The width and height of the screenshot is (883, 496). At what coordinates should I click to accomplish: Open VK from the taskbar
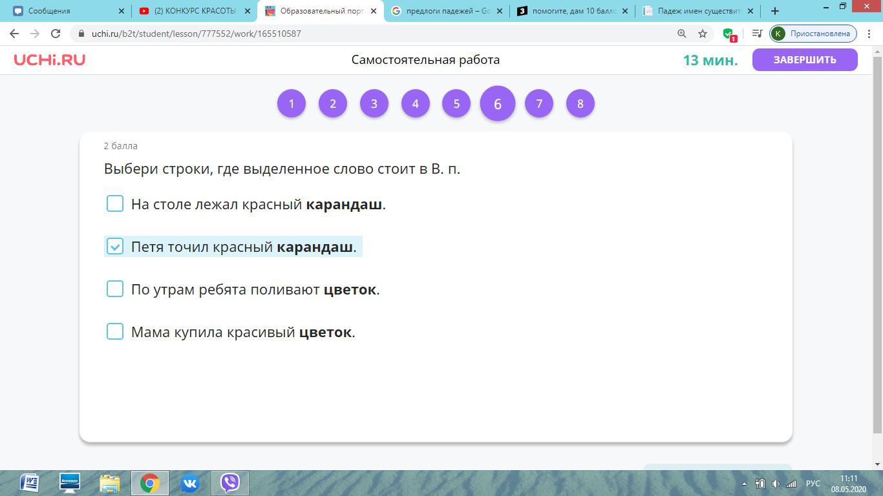(190, 483)
